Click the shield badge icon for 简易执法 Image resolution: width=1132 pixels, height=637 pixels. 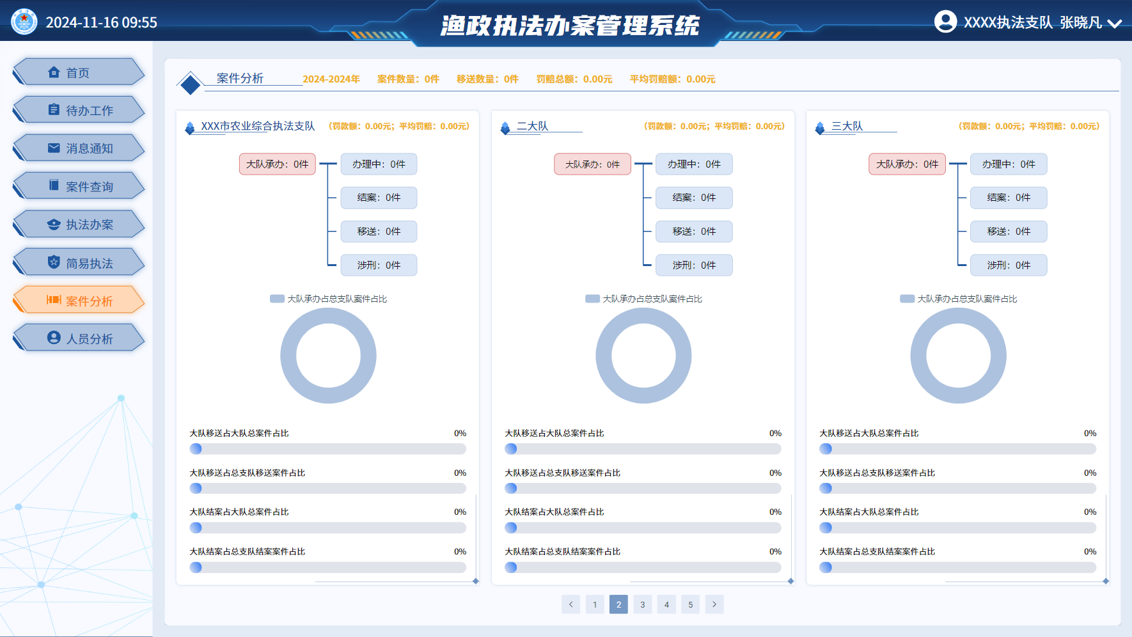pyautogui.click(x=54, y=262)
